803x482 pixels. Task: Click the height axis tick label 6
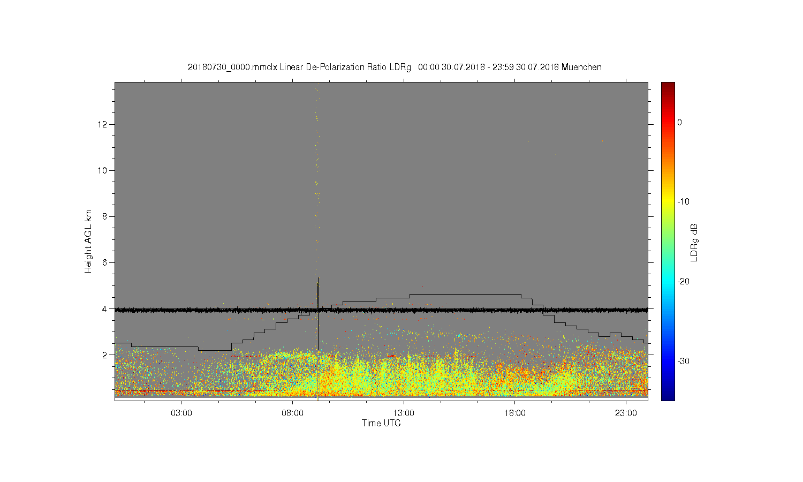pyautogui.click(x=106, y=262)
